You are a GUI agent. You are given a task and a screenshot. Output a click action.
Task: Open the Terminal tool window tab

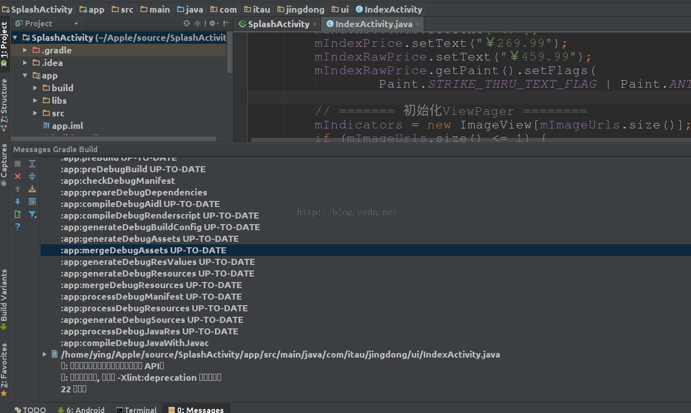(137, 409)
